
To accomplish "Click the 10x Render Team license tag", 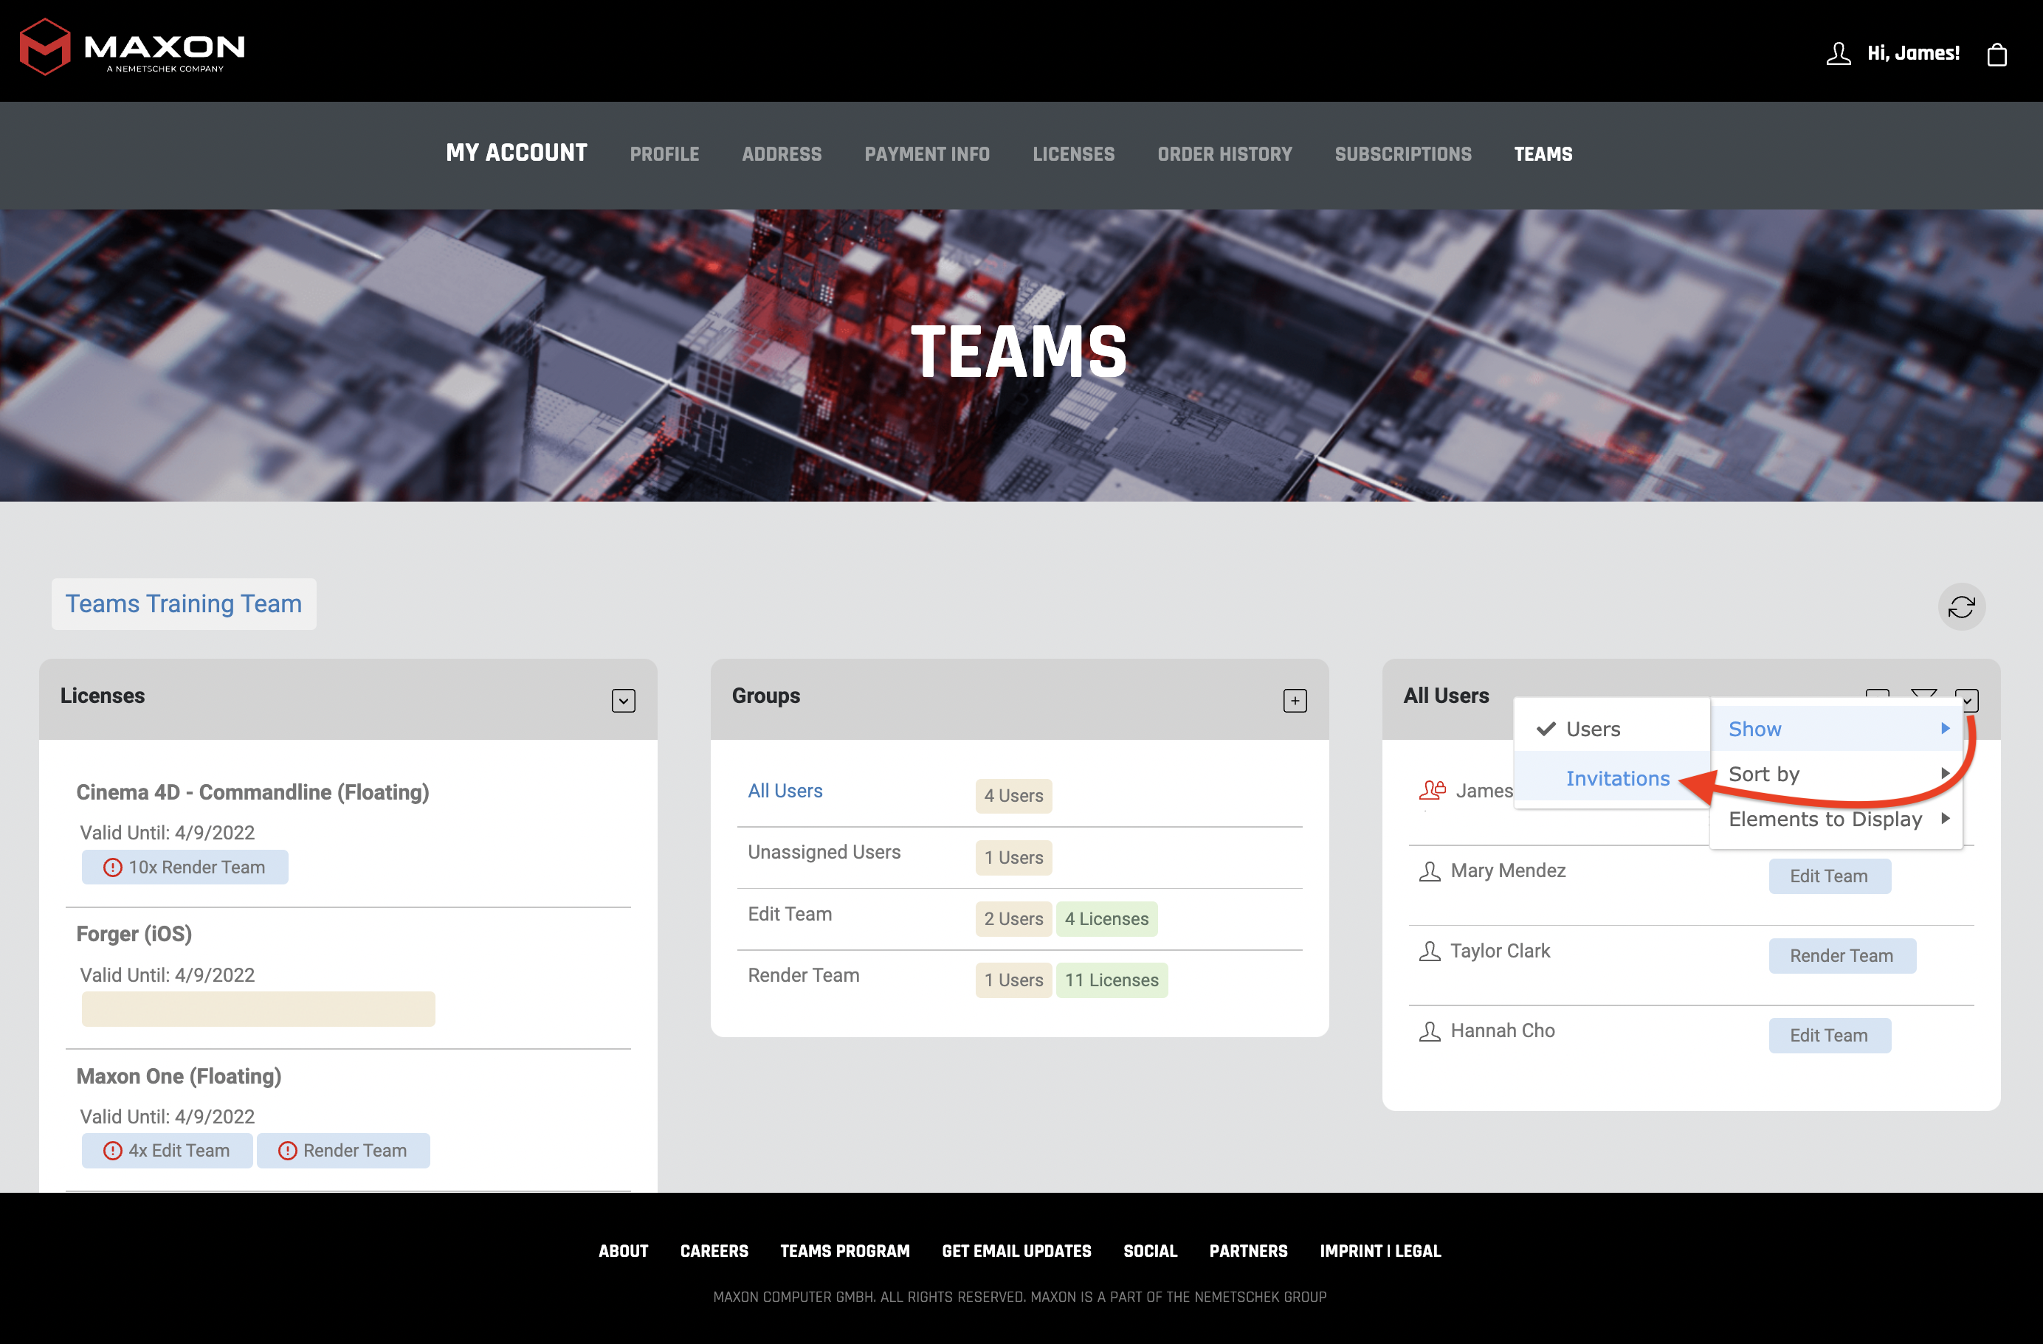I will click(x=185, y=867).
